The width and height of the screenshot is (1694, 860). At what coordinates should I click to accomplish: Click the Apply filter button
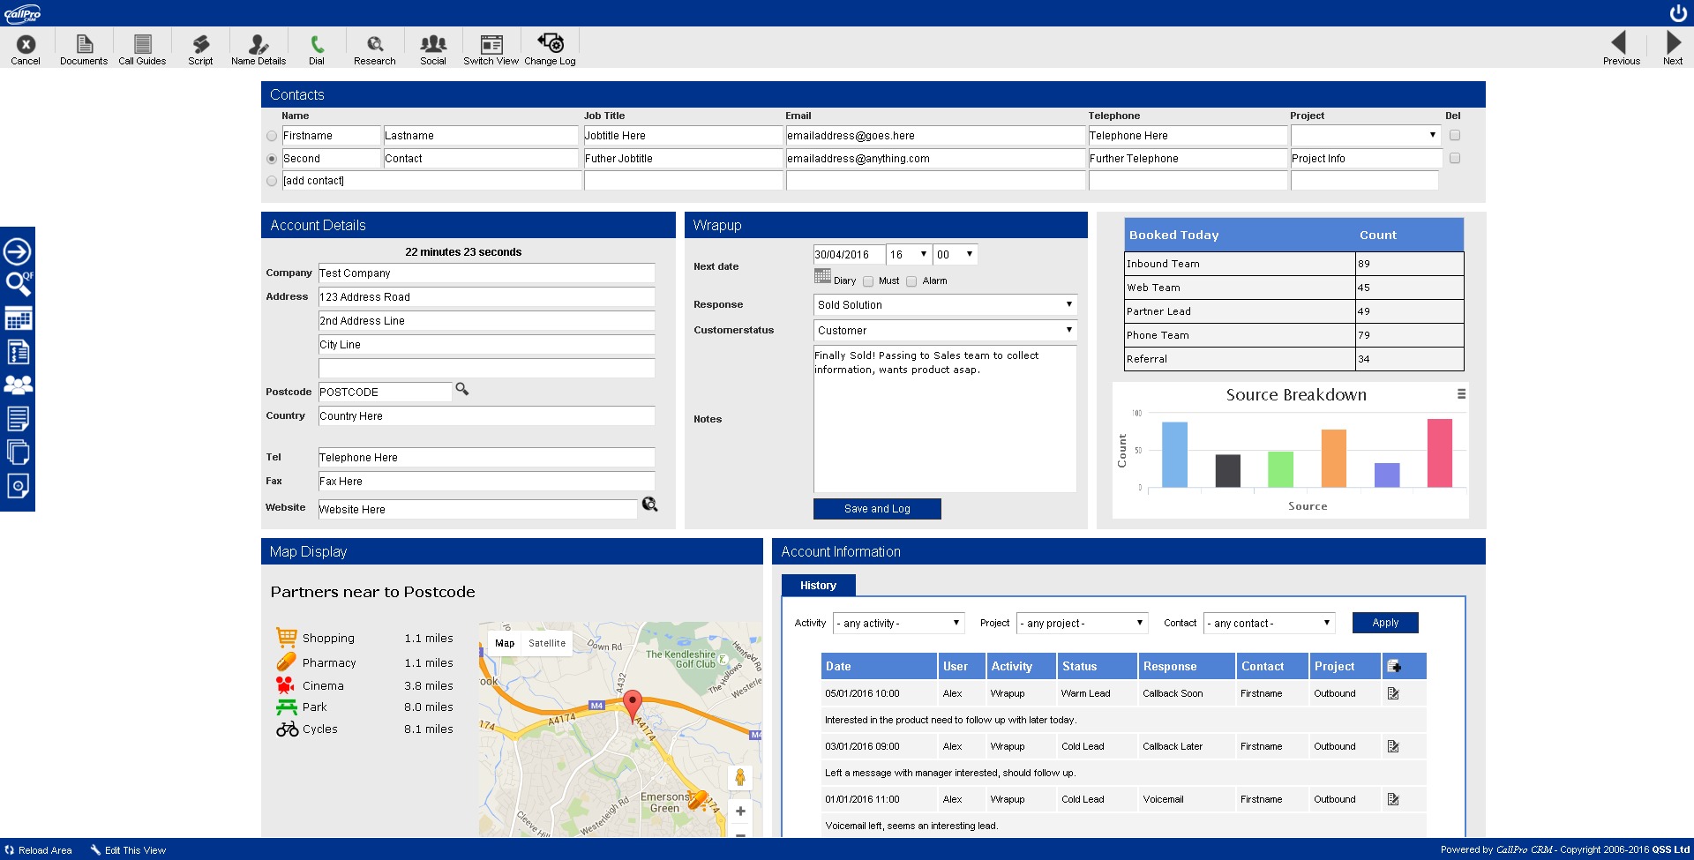pos(1385,623)
